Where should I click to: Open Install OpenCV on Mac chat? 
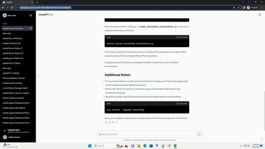pos(12,83)
